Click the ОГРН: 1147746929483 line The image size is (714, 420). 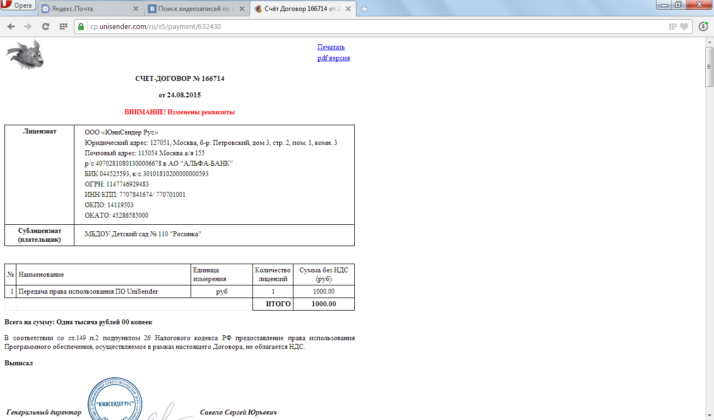click(117, 184)
